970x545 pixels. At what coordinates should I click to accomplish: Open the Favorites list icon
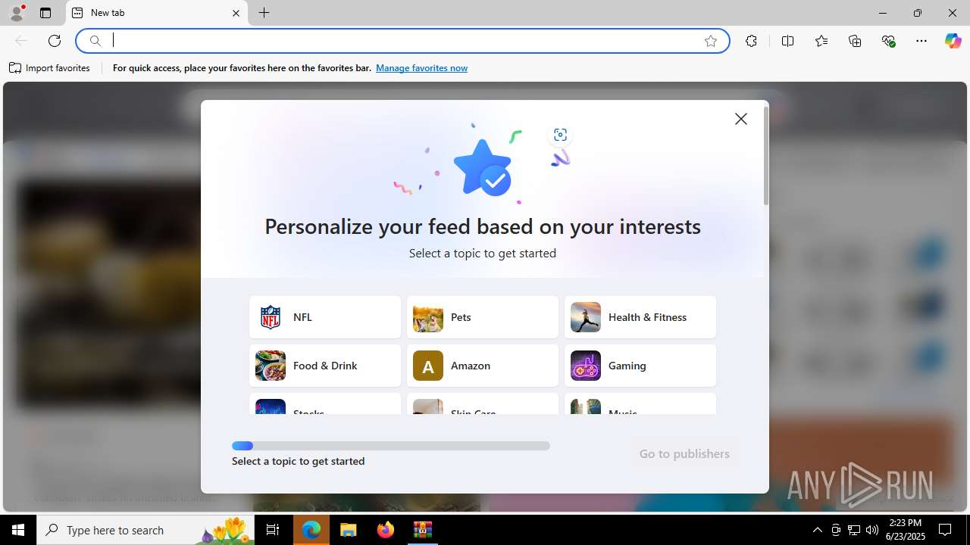pyautogui.click(x=821, y=41)
